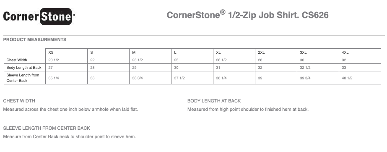Click the BODY LENGTH AT BACK description heading
Image resolution: width=387 pixels, height=152 pixels.
214,101
